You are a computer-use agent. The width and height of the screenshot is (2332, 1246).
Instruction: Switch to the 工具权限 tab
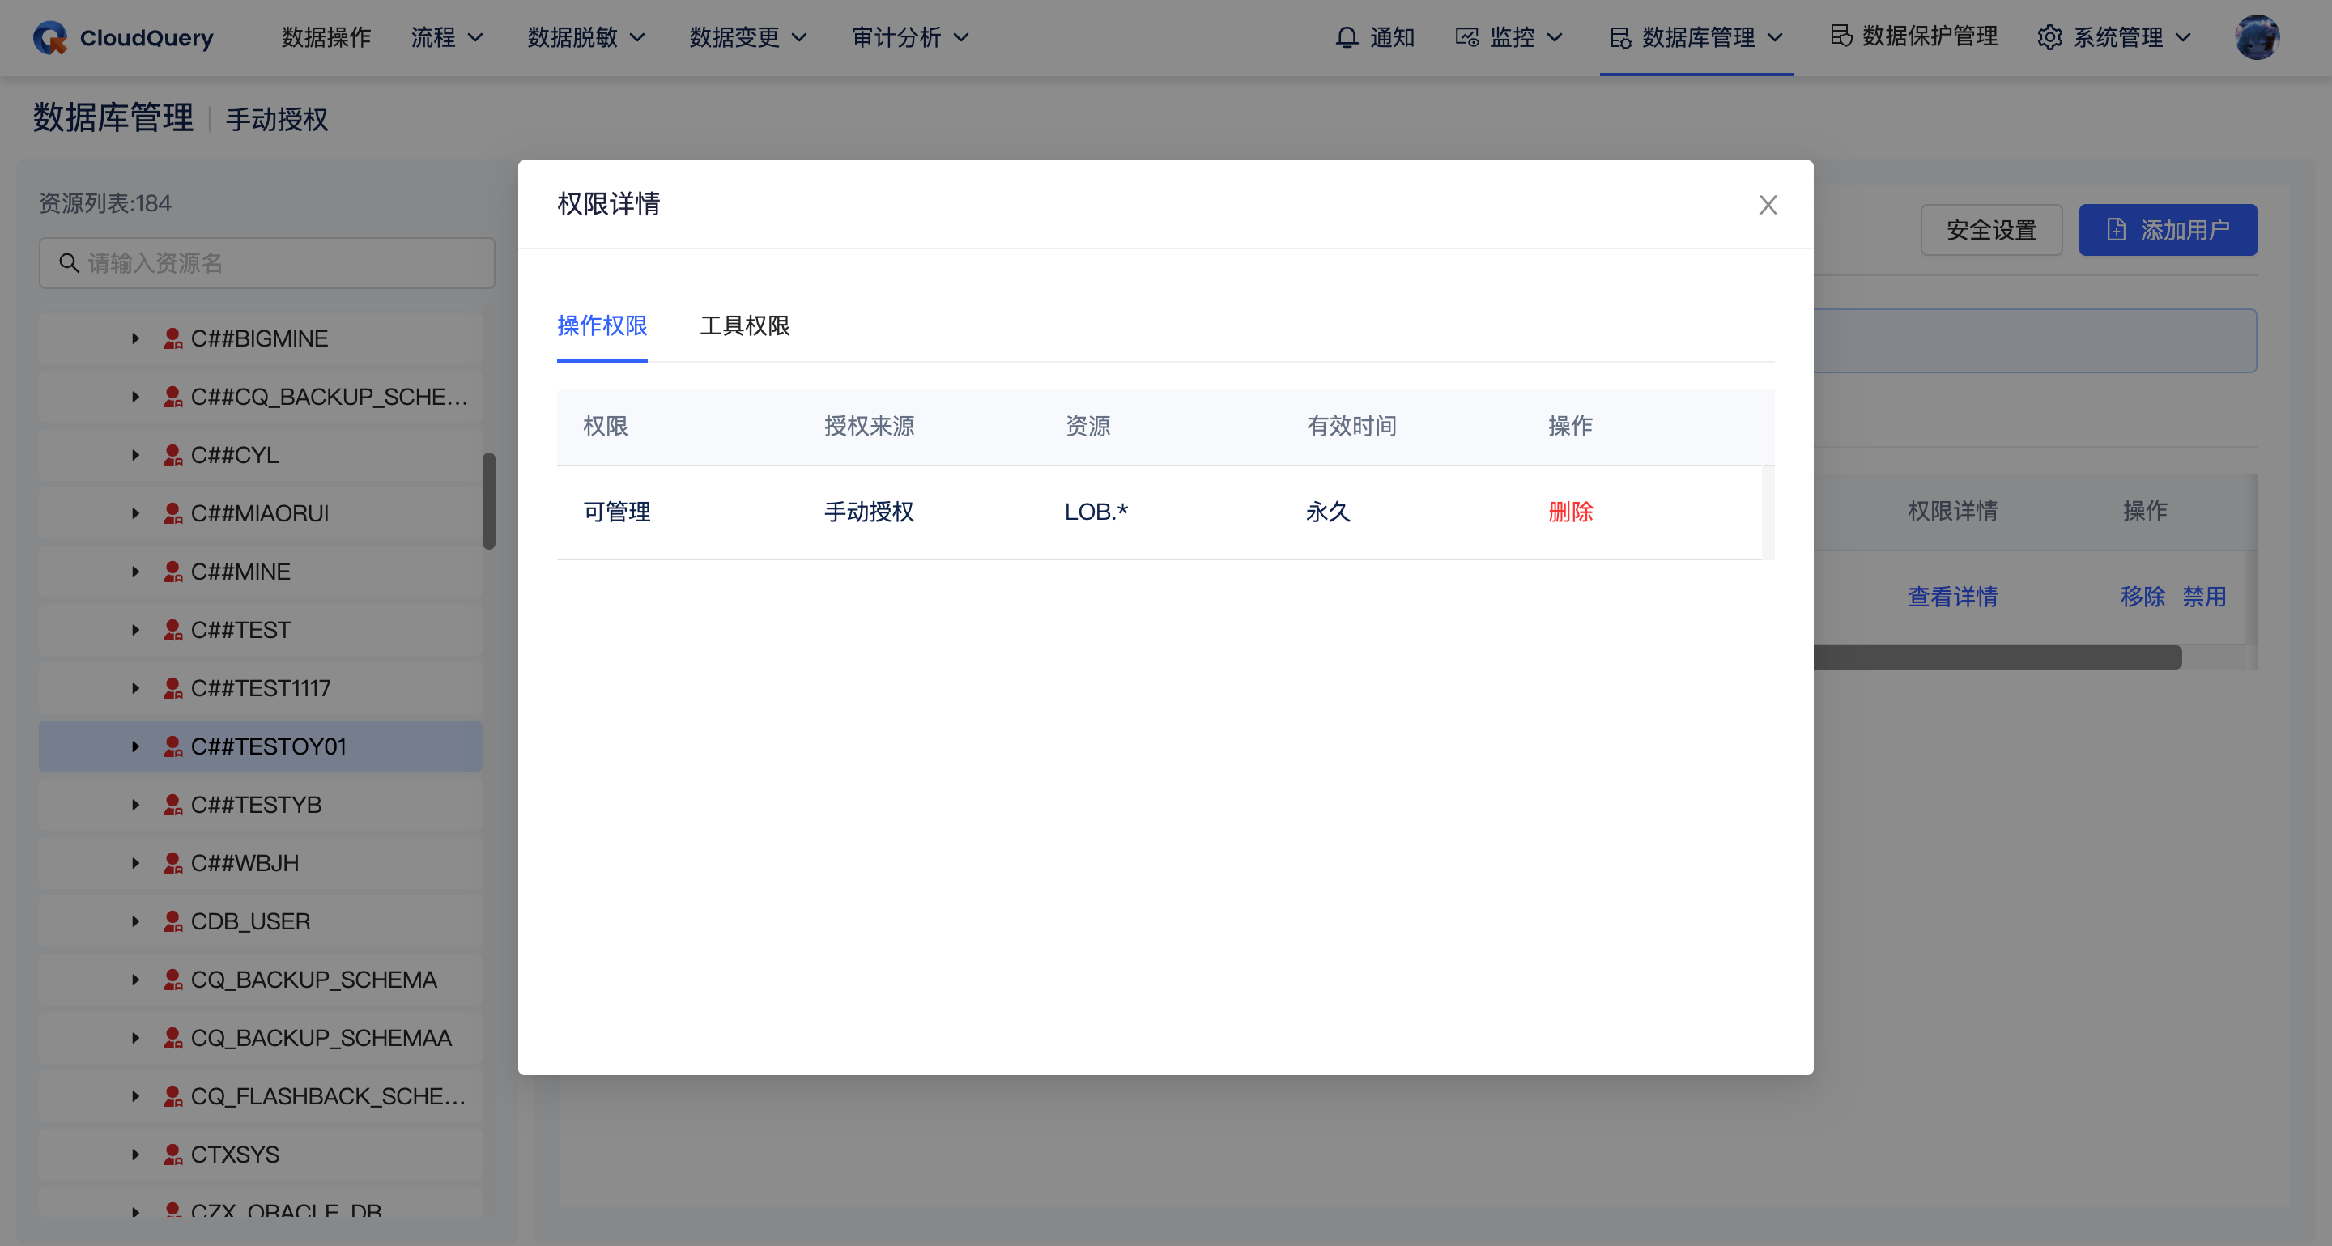pyautogui.click(x=744, y=325)
